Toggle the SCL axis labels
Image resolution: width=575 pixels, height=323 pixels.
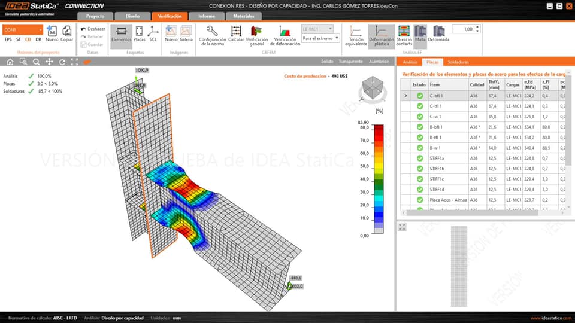(153, 33)
